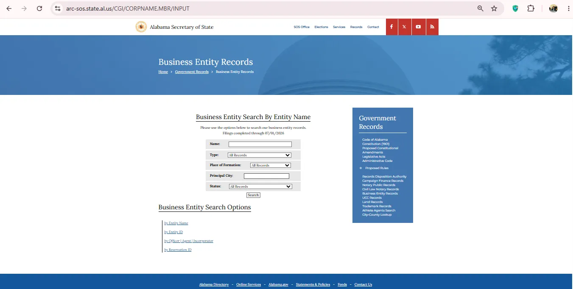
Task: Open the Services menu
Action: click(339, 27)
